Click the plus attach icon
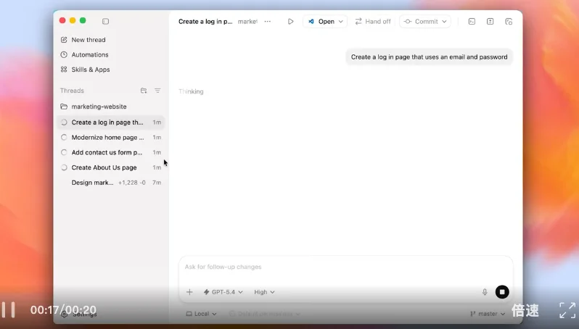Image resolution: width=579 pixels, height=329 pixels. click(x=189, y=292)
